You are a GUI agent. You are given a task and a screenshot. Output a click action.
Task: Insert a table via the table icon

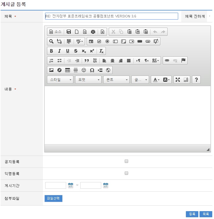tap(68, 70)
